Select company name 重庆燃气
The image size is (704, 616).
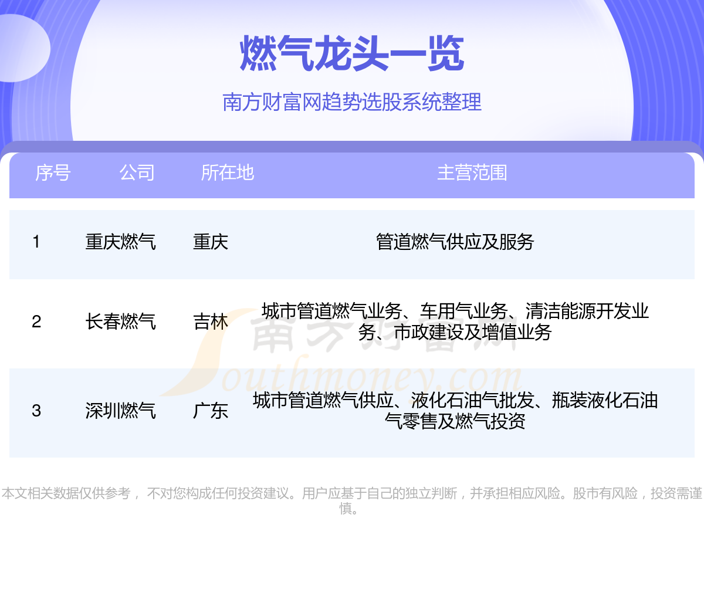(x=121, y=242)
